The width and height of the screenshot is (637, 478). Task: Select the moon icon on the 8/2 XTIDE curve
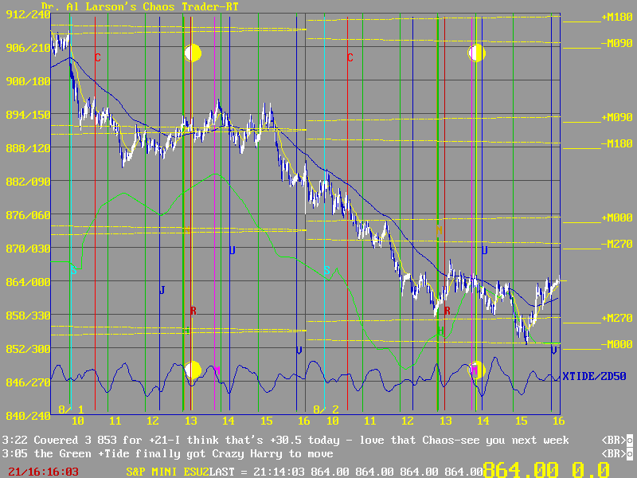coord(476,370)
